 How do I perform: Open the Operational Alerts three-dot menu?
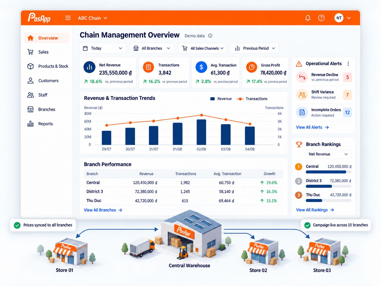348,64
